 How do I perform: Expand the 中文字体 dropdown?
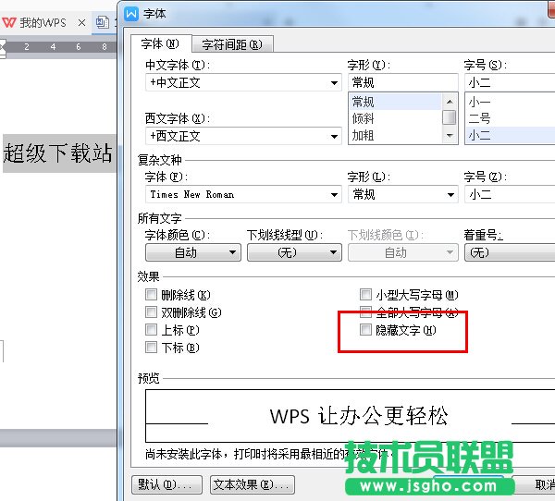coord(334,83)
